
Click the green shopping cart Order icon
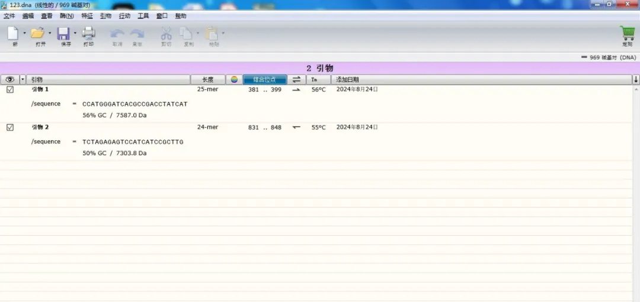627,33
